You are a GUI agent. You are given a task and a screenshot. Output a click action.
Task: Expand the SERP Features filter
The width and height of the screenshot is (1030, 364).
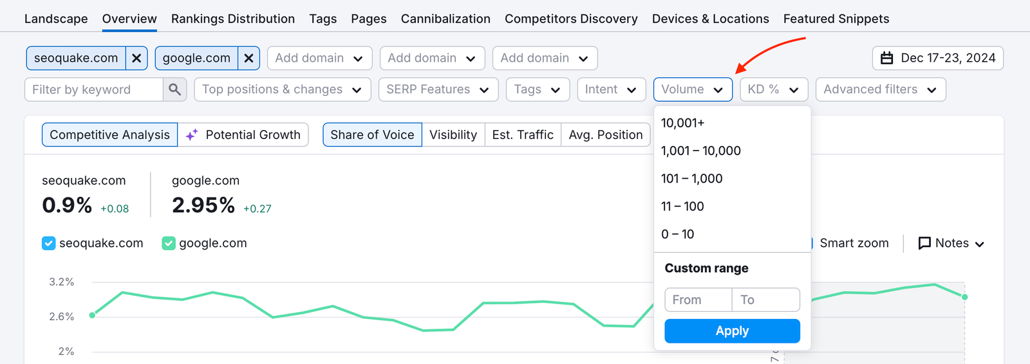point(438,89)
